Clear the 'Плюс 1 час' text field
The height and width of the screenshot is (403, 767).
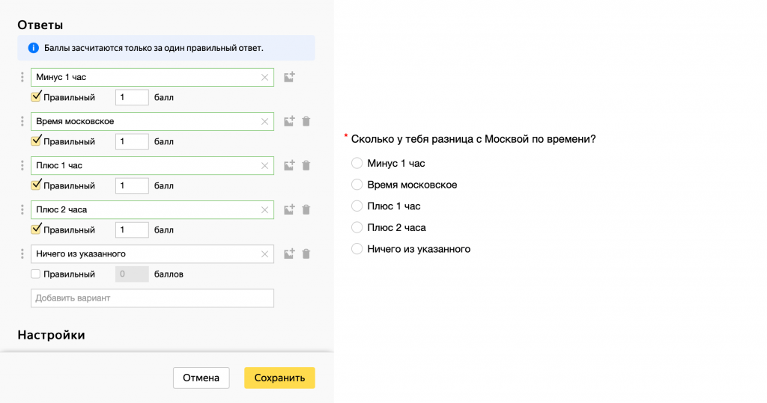click(x=264, y=165)
